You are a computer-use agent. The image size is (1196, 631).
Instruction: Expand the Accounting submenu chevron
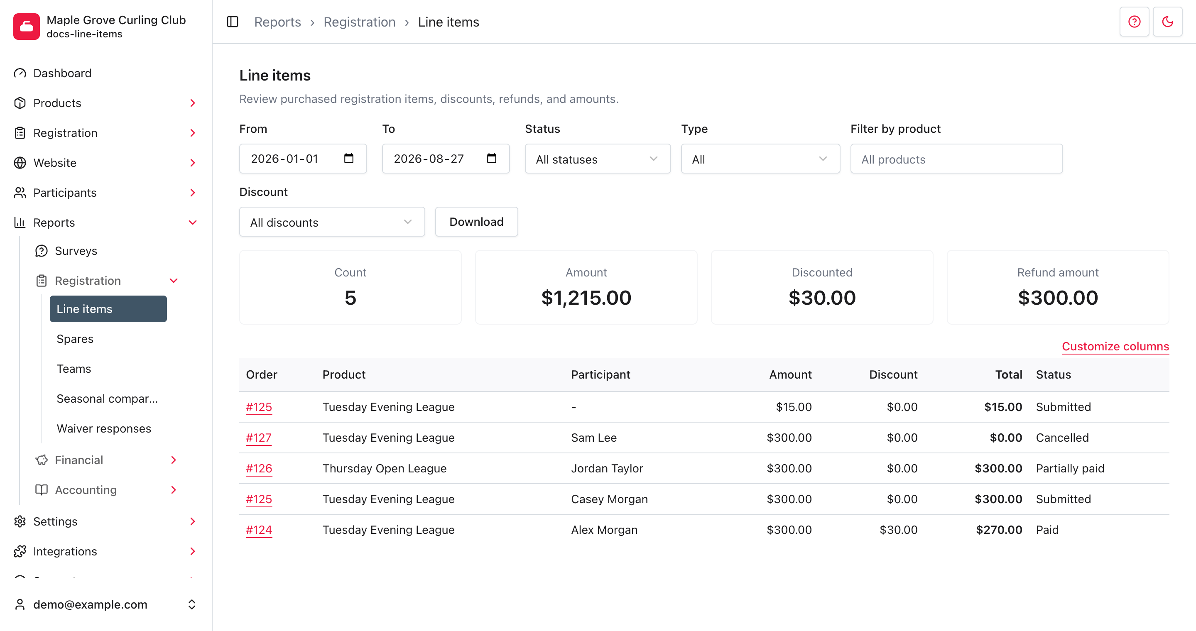tap(174, 490)
